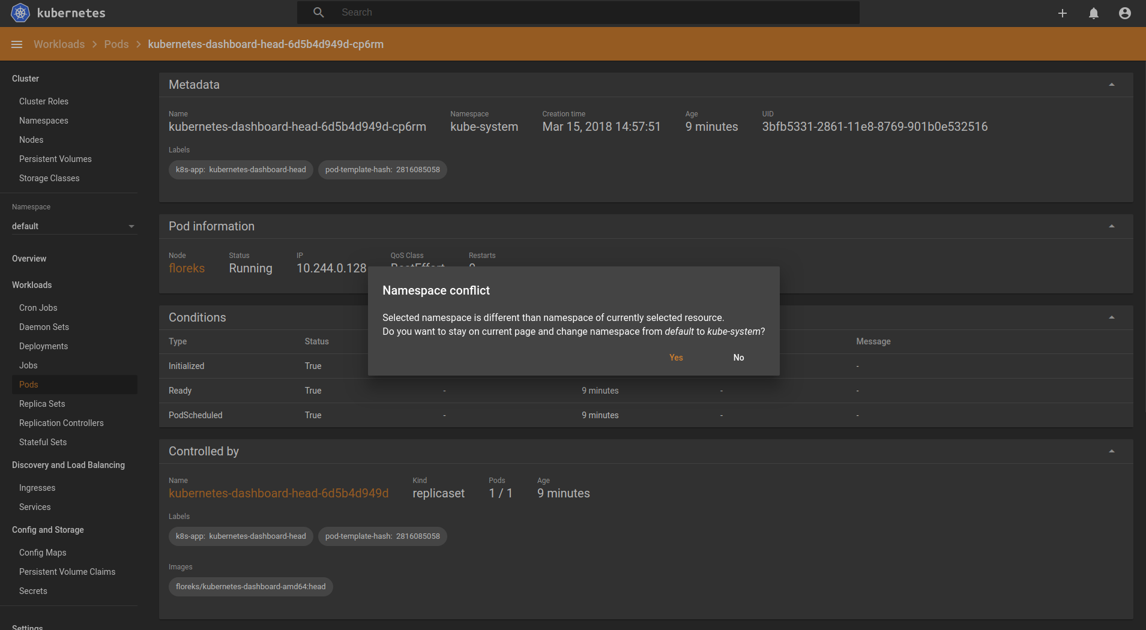Select Deployments in the sidebar
1146x630 pixels.
pos(43,346)
